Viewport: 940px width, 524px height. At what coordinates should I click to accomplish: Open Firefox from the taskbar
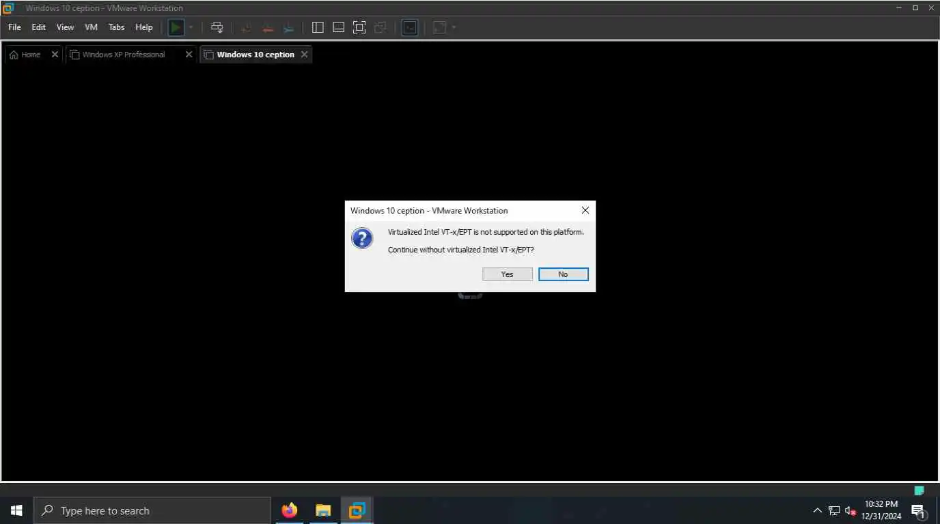[x=290, y=510]
